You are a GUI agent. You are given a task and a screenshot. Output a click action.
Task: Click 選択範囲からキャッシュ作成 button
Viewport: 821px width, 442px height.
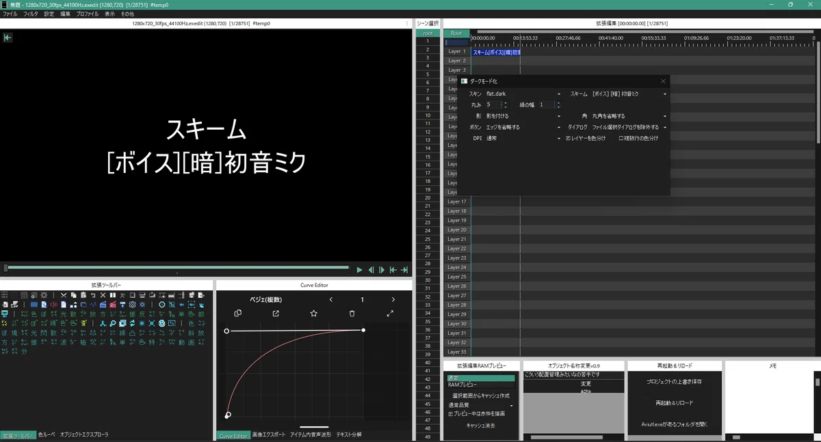click(x=480, y=396)
